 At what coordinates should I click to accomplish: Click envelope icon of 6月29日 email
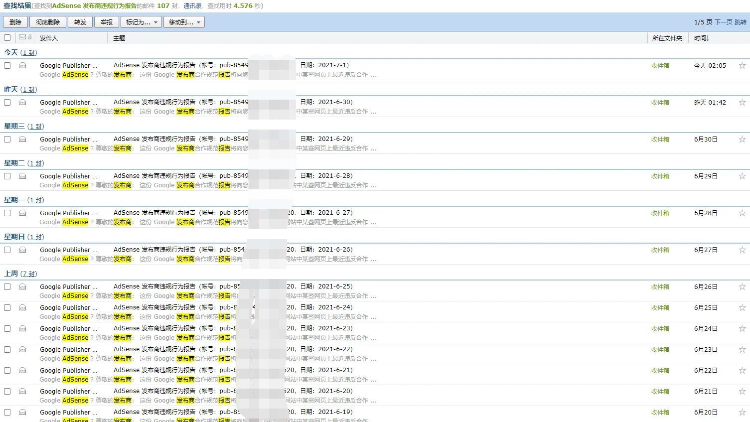[x=22, y=176]
